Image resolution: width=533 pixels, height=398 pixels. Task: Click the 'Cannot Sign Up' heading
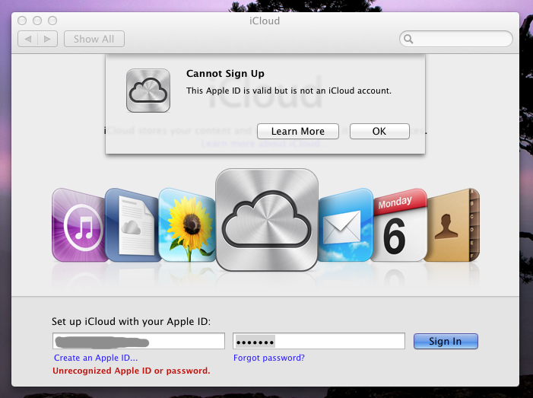pyautogui.click(x=225, y=74)
